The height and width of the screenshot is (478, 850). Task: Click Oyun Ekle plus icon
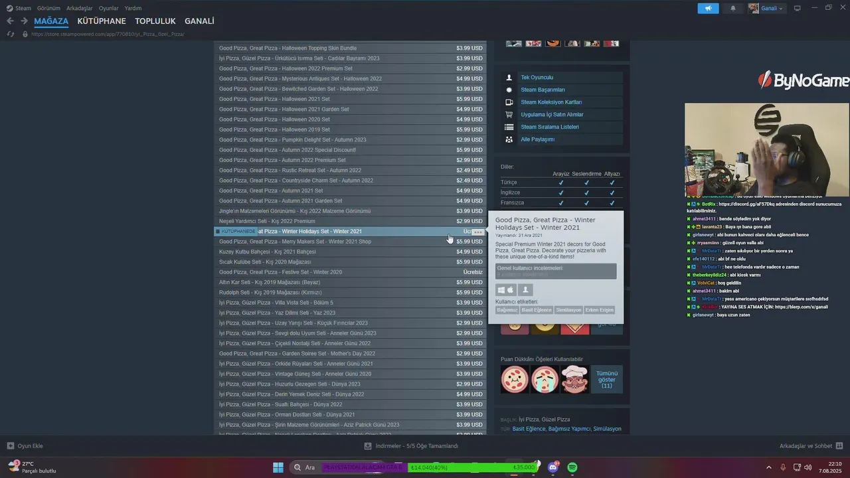(10, 445)
